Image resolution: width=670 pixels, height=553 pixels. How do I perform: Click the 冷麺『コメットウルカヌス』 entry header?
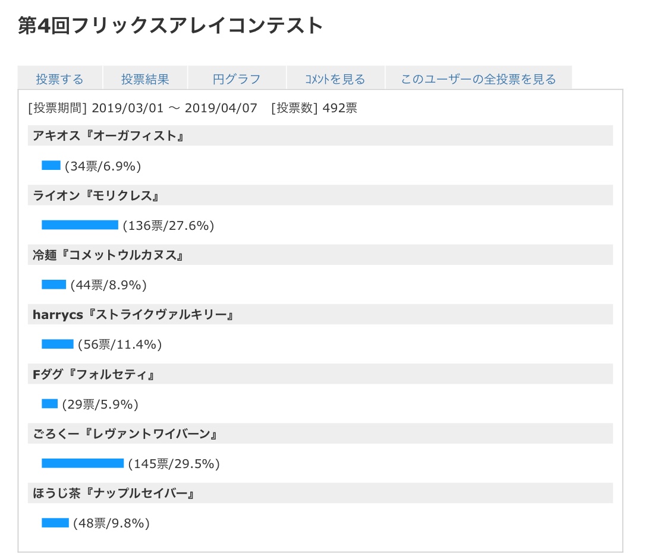tap(108, 255)
